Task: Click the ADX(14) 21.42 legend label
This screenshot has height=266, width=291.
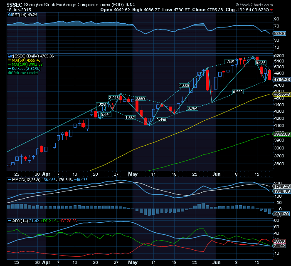Action: (24, 221)
